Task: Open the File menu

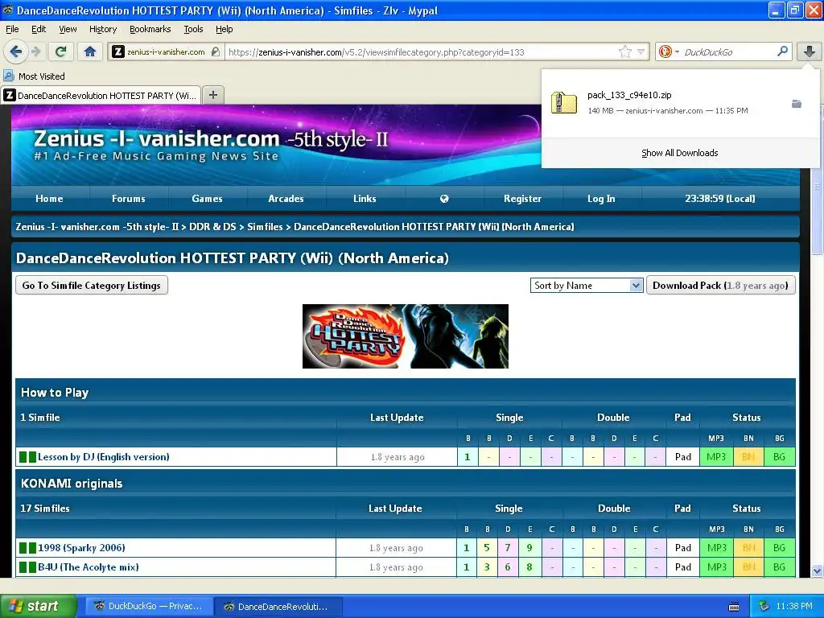Action: [x=12, y=29]
